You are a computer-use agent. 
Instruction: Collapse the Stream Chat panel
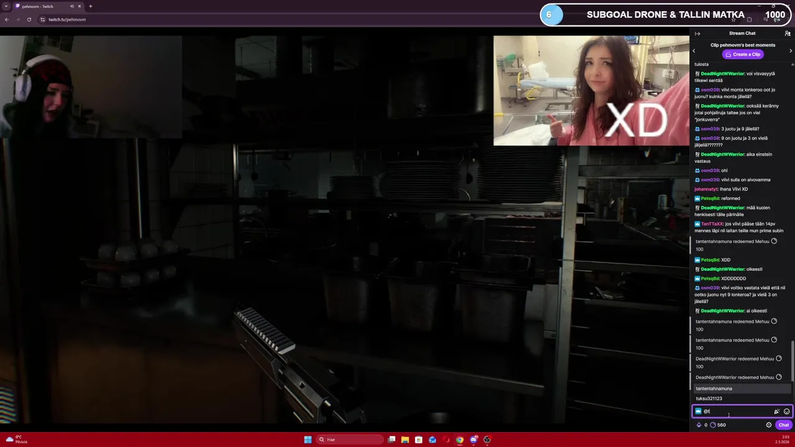point(697,34)
